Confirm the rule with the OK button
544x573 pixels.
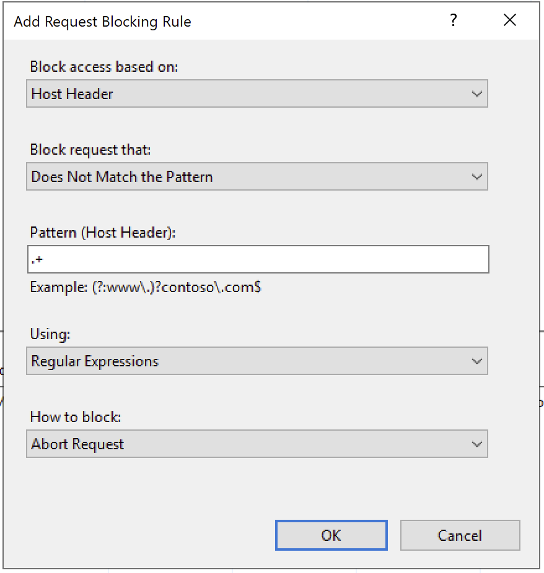(331, 535)
